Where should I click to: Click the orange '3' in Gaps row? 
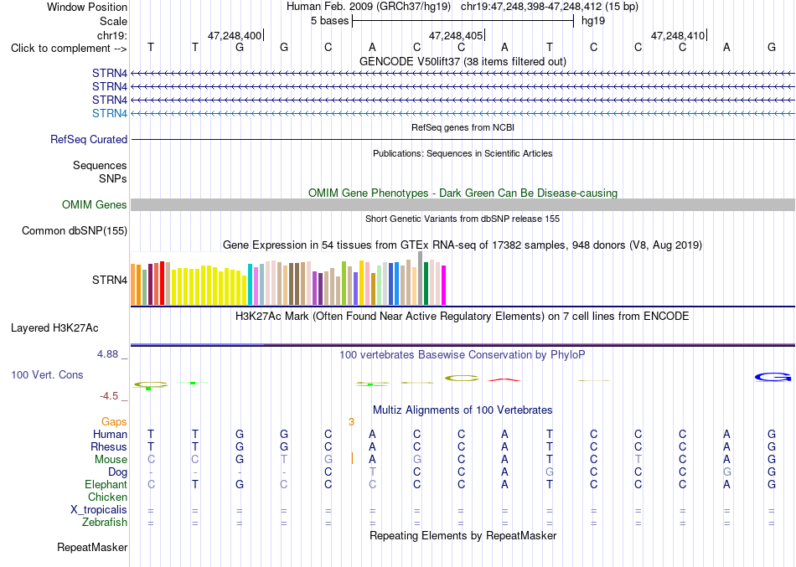[351, 422]
